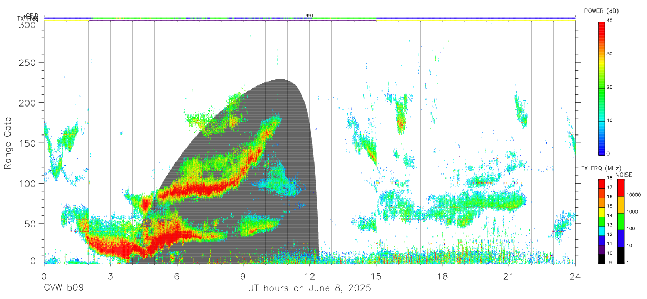Click the 40 label on POWER scale
This screenshot has height=299, width=647.
pyautogui.click(x=610, y=21)
